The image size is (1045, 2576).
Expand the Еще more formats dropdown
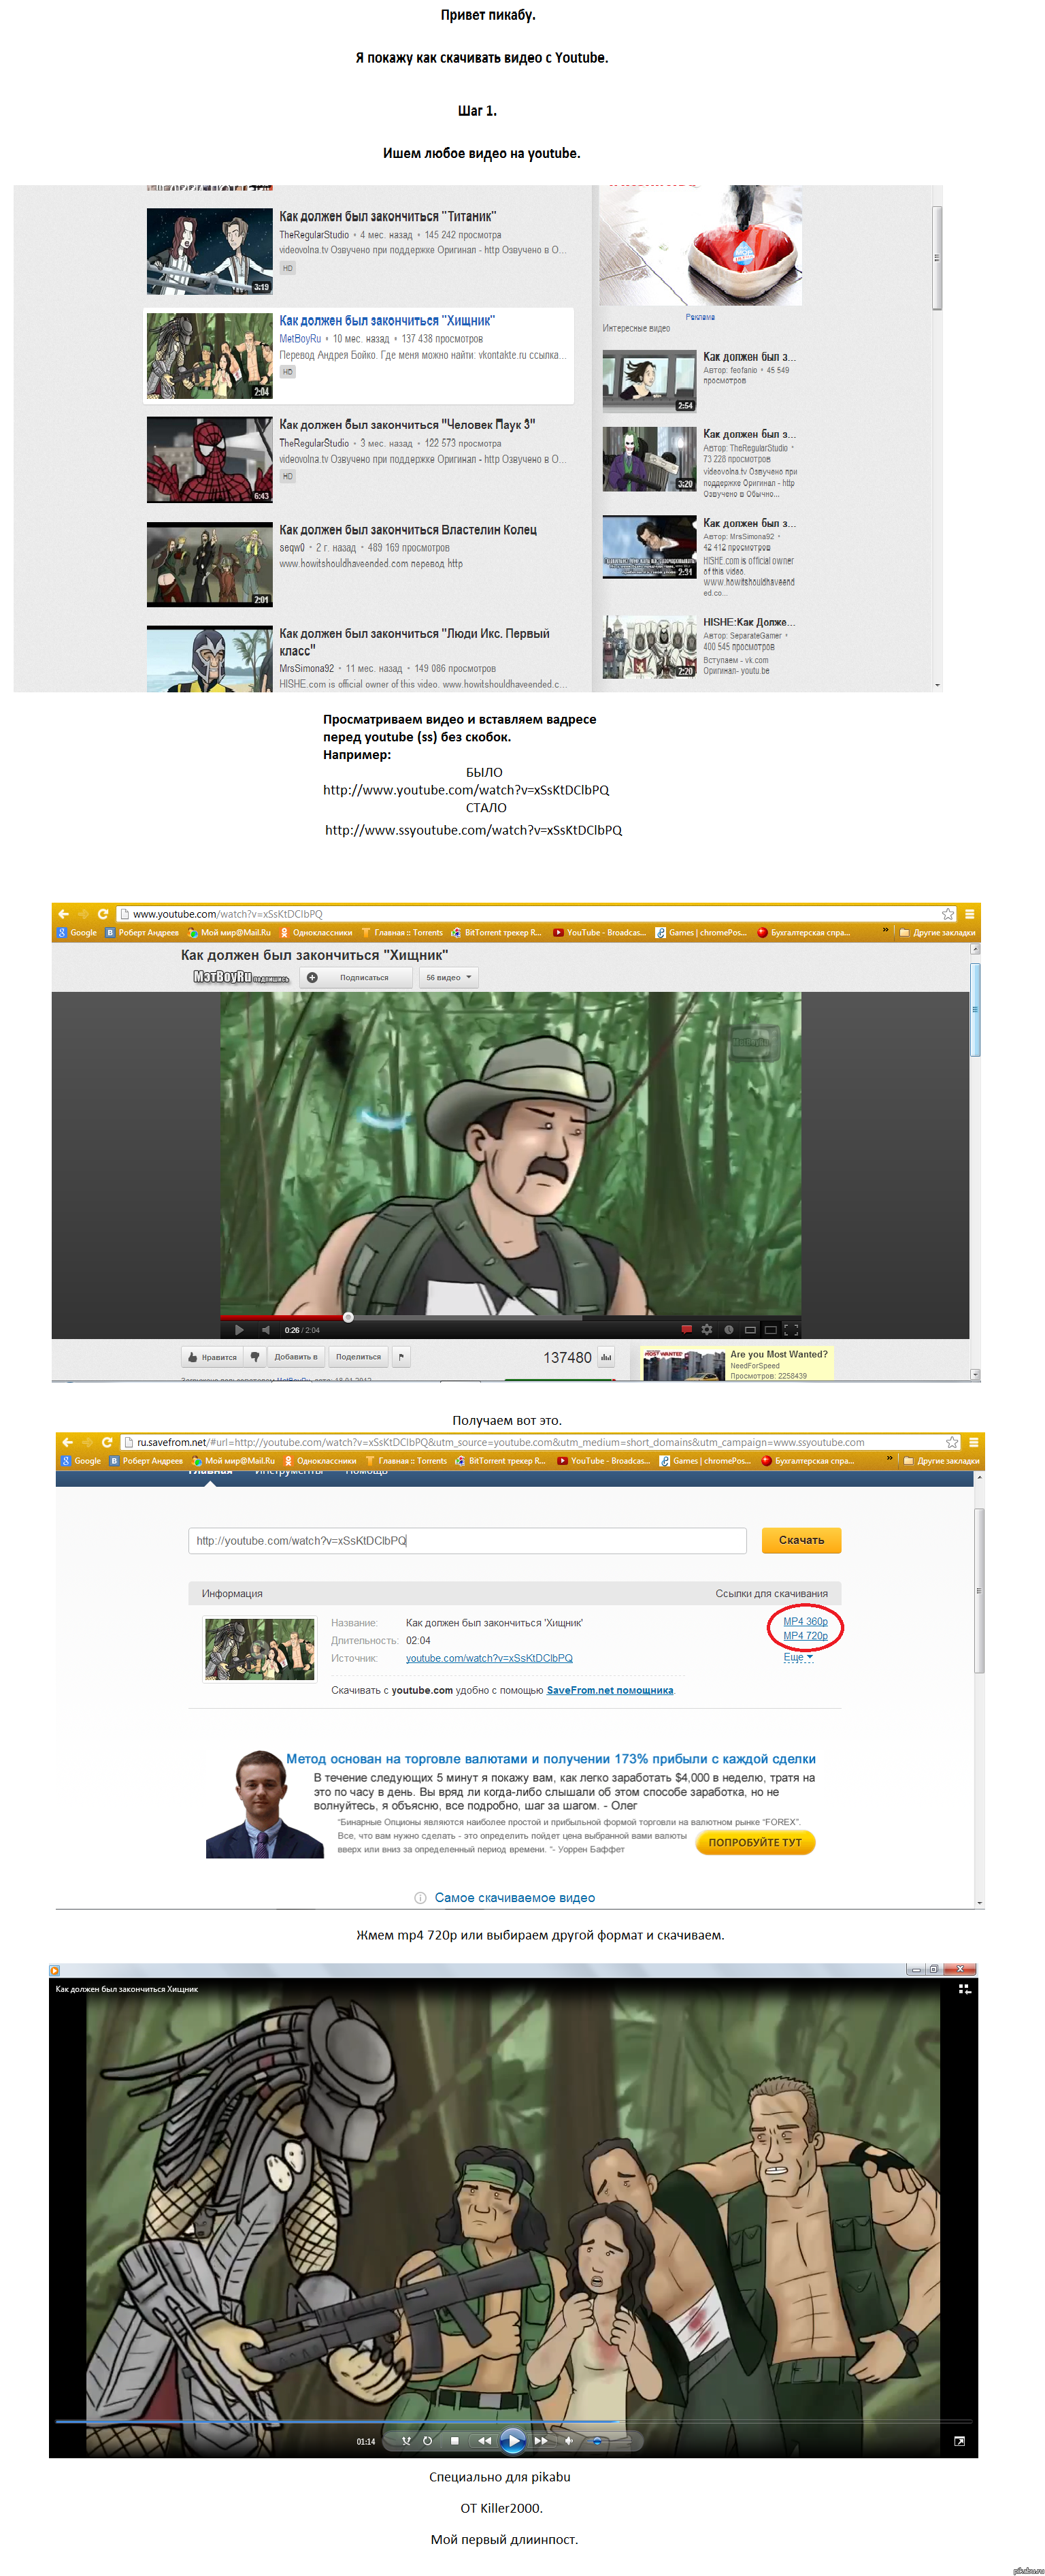(798, 1657)
